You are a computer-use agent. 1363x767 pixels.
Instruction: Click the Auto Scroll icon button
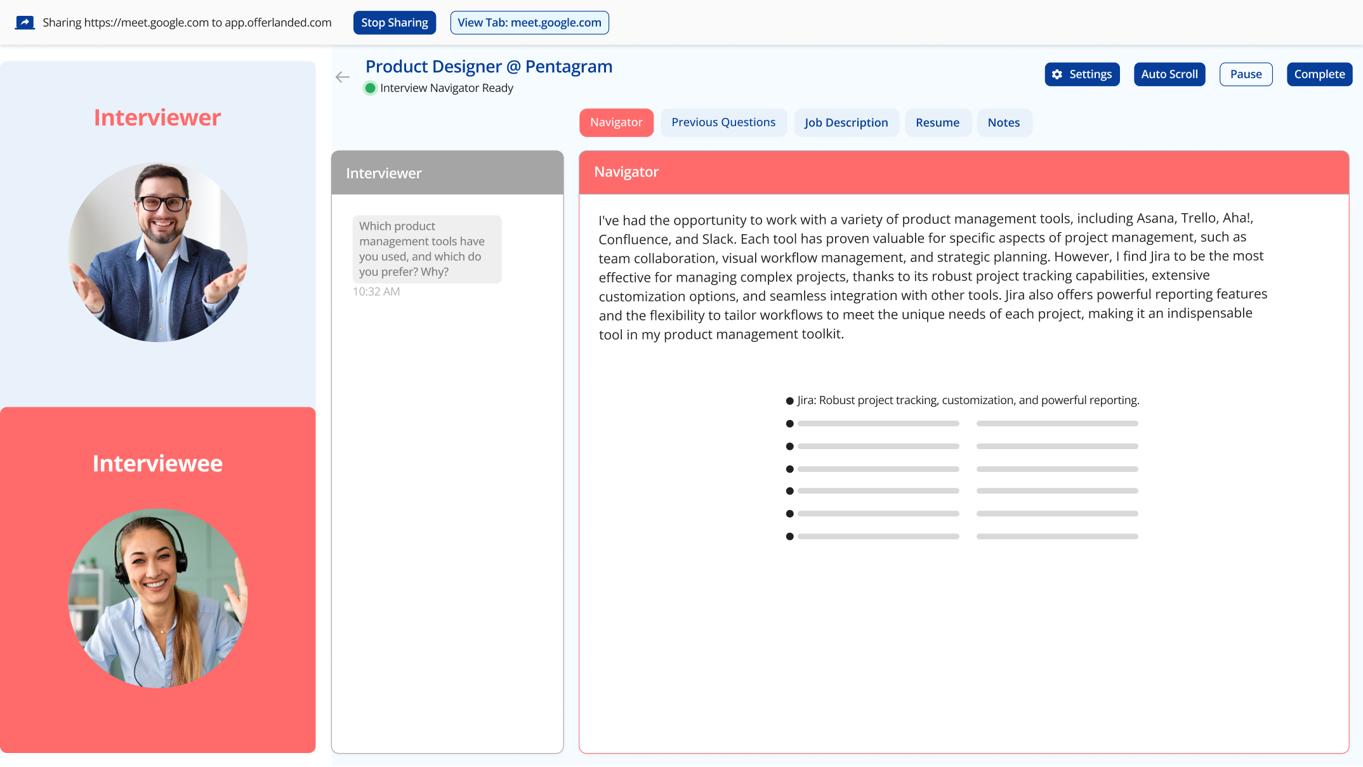click(1168, 74)
